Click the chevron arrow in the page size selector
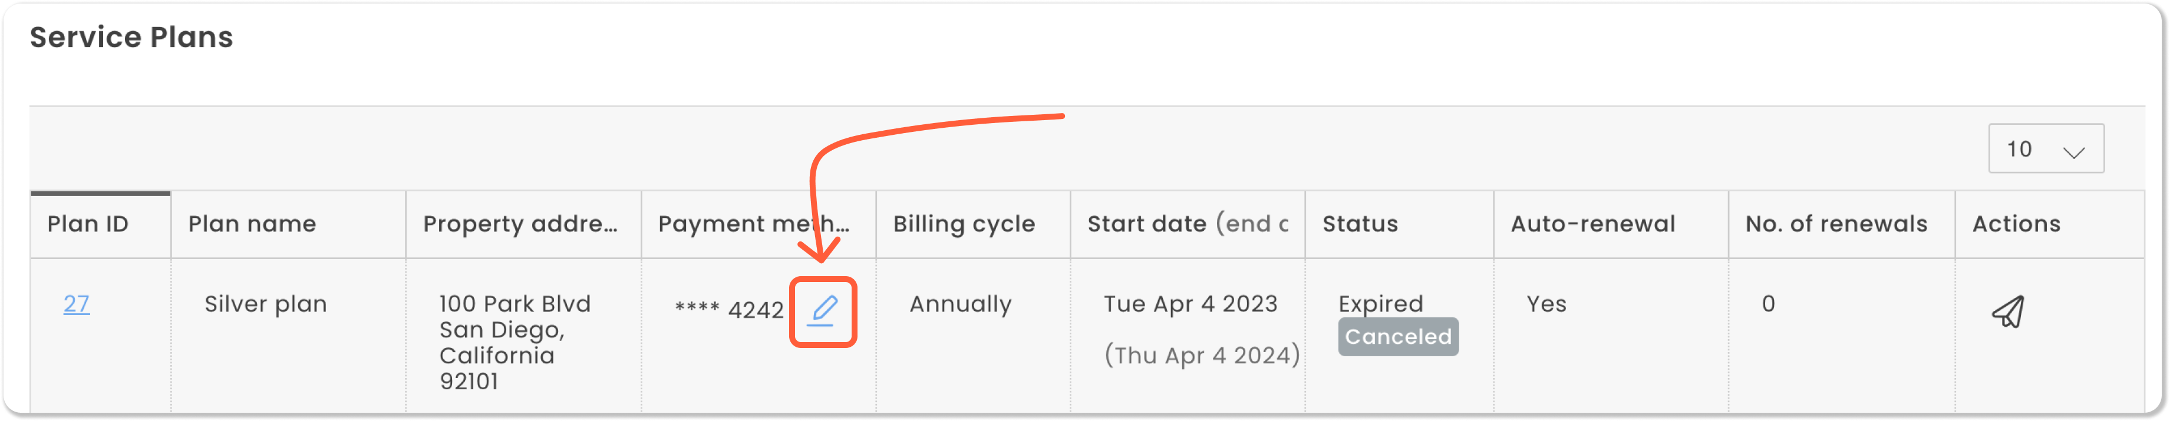 pyautogui.click(x=2073, y=151)
